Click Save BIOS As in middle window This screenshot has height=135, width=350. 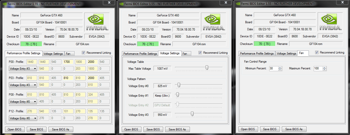pos(177,129)
